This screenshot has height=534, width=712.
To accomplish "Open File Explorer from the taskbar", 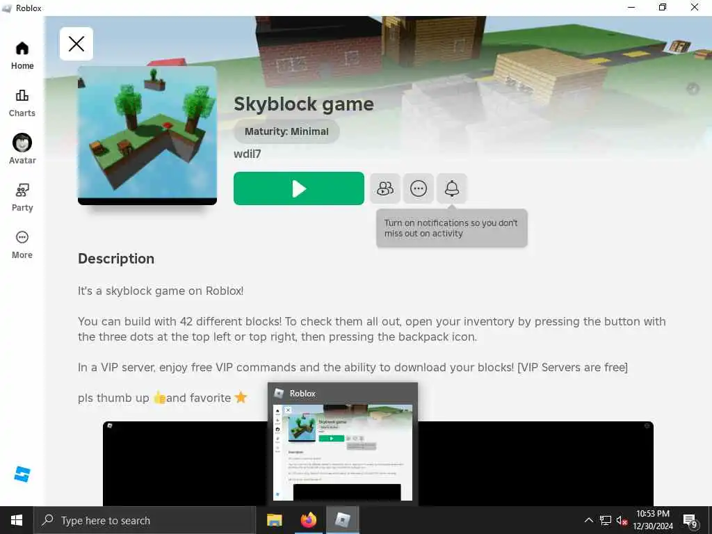I will (x=274, y=520).
